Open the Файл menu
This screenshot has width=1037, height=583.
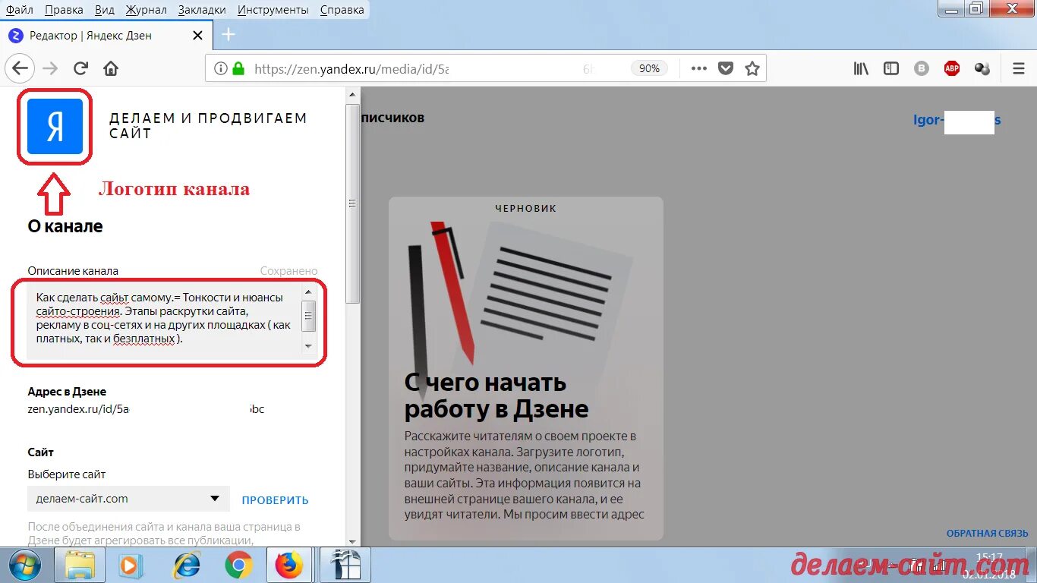pyautogui.click(x=19, y=10)
